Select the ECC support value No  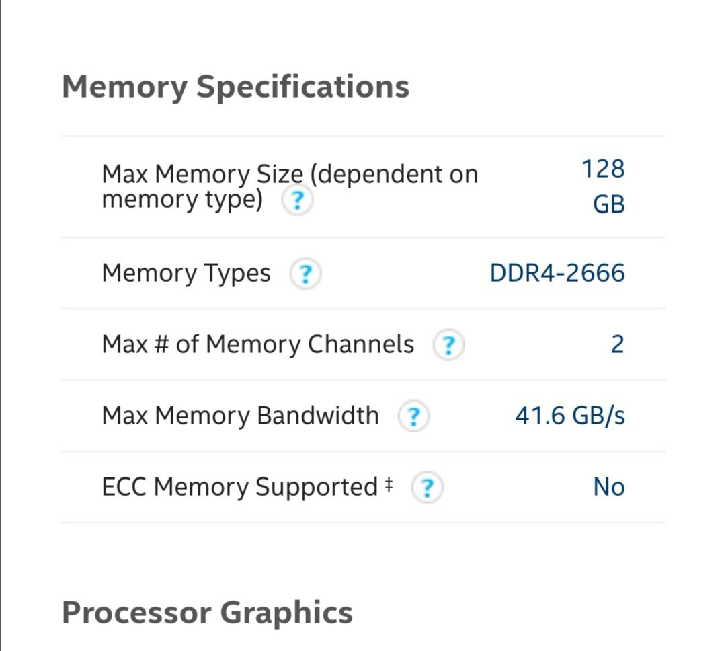[x=609, y=487]
